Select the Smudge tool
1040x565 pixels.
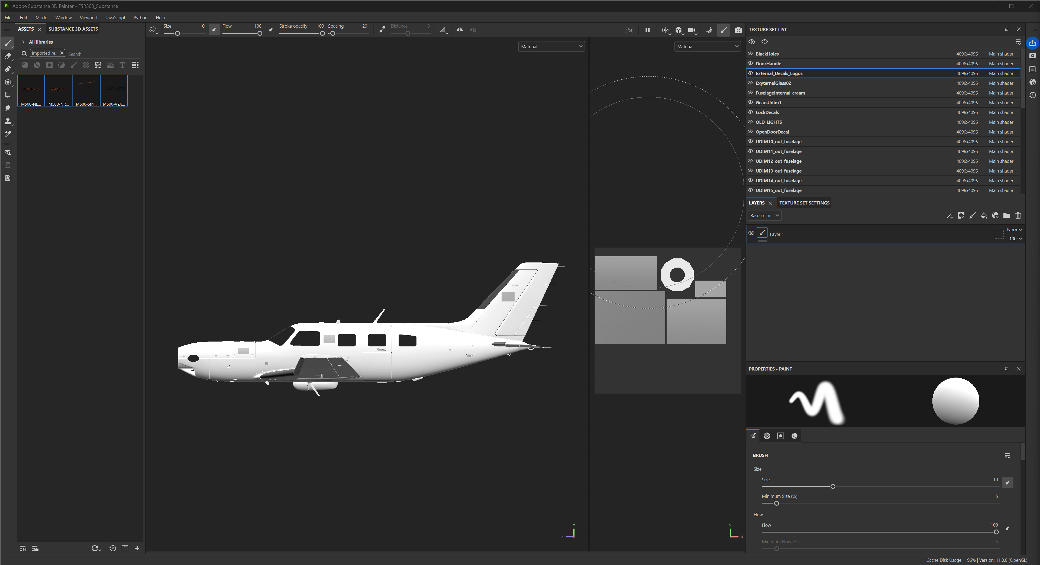pos(8,108)
